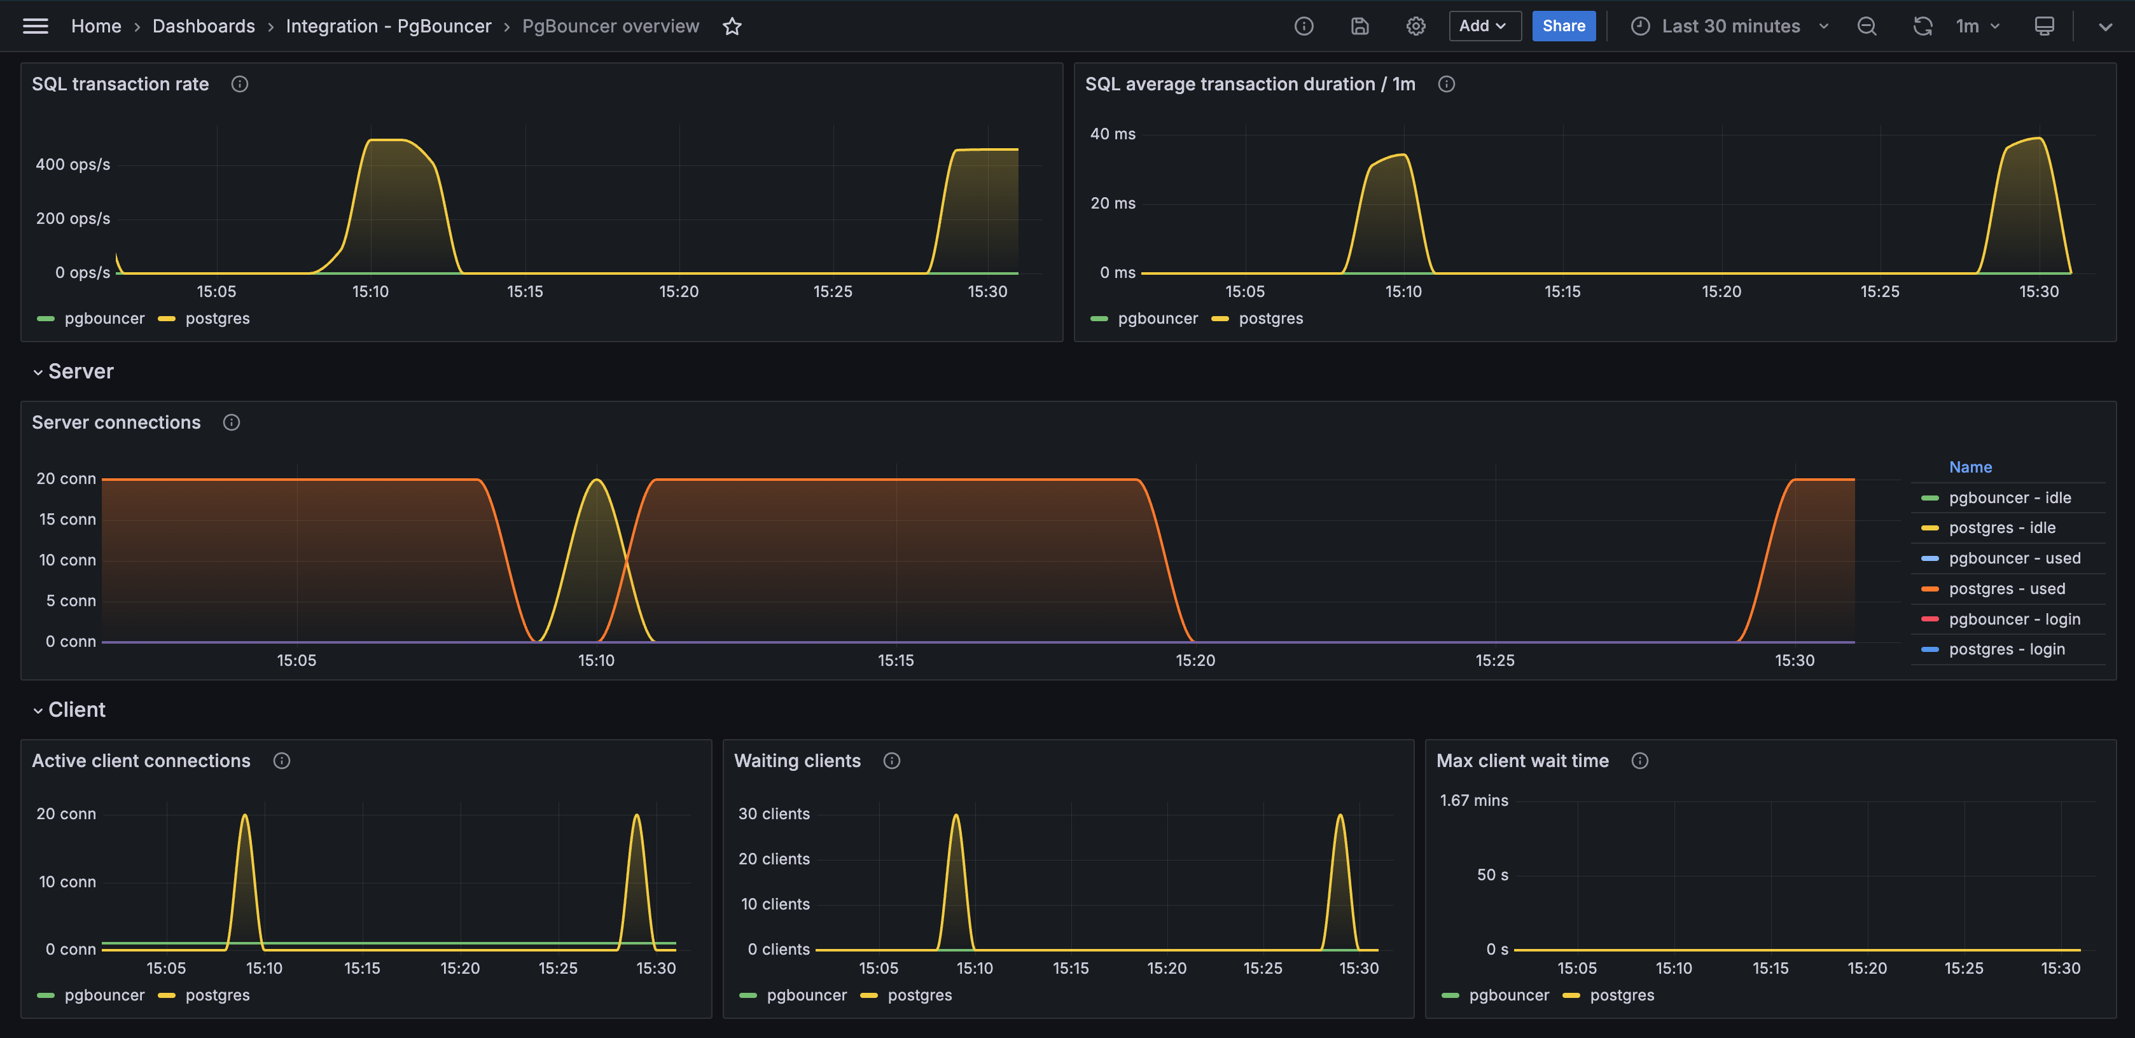Star the PgBouncer overview dashboard
This screenshot has height=1038, width=2135.
[732, 27]
